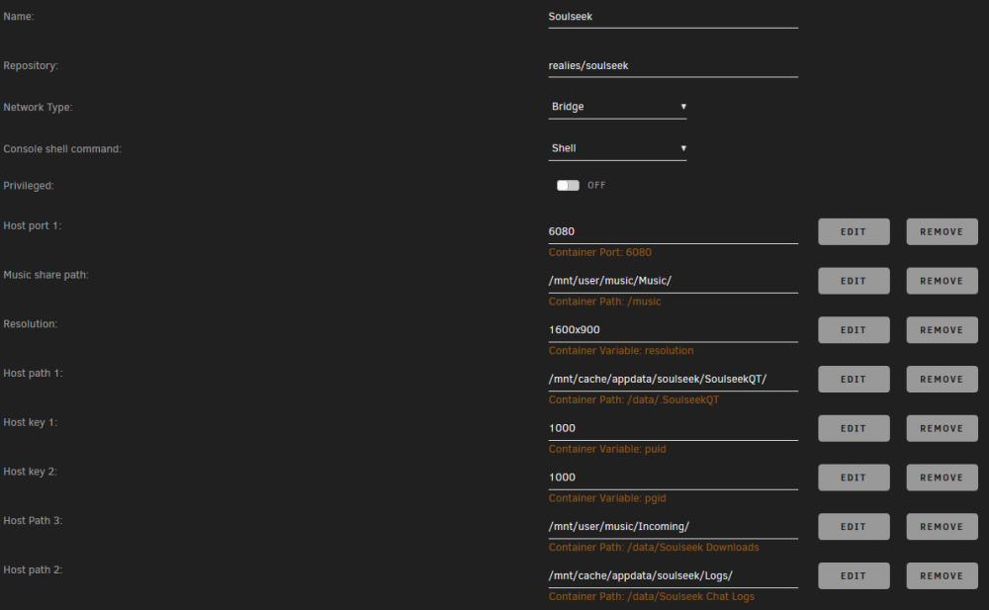989x610 pixels.
Task: Click the Host path 2 Logs field
Action: [x=673, y=576]
